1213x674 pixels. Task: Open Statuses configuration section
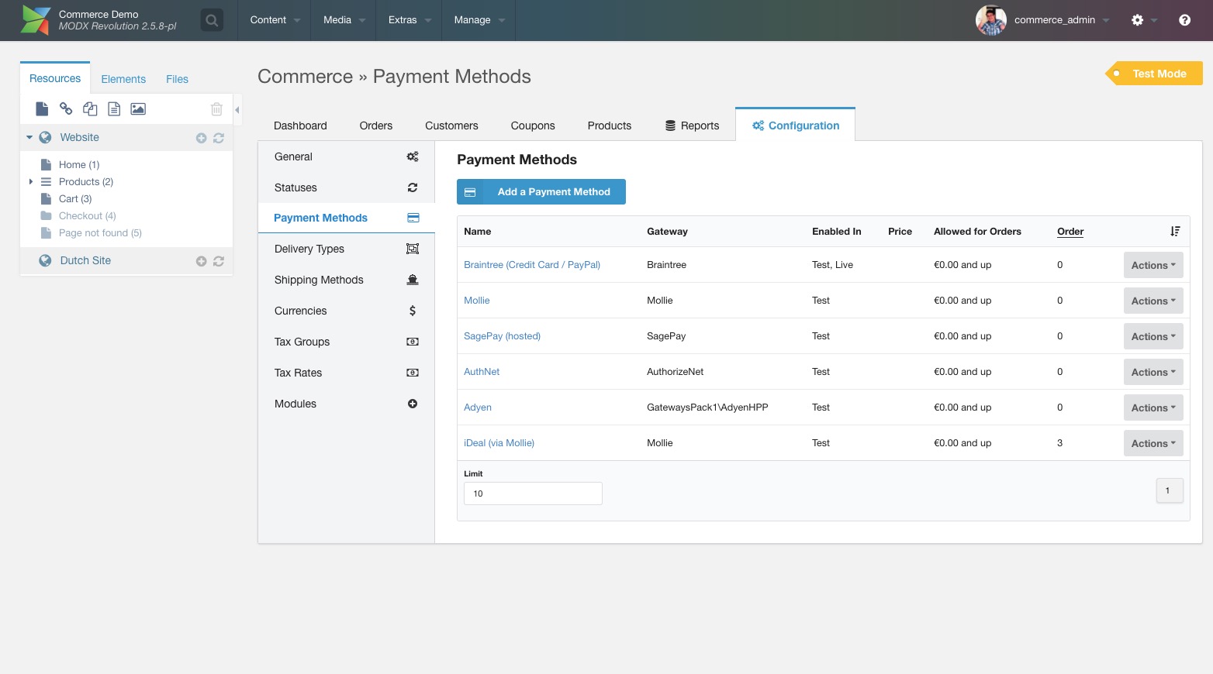(347, 187)
